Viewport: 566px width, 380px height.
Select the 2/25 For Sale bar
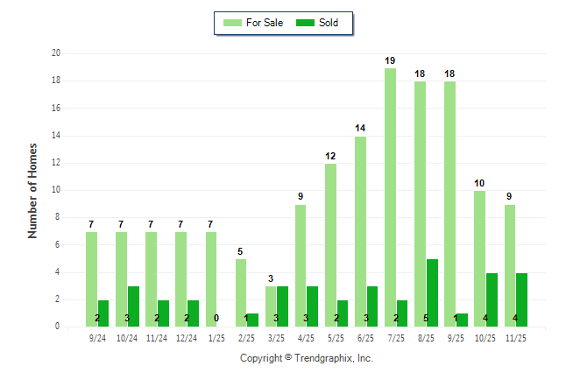click(241, 292)
